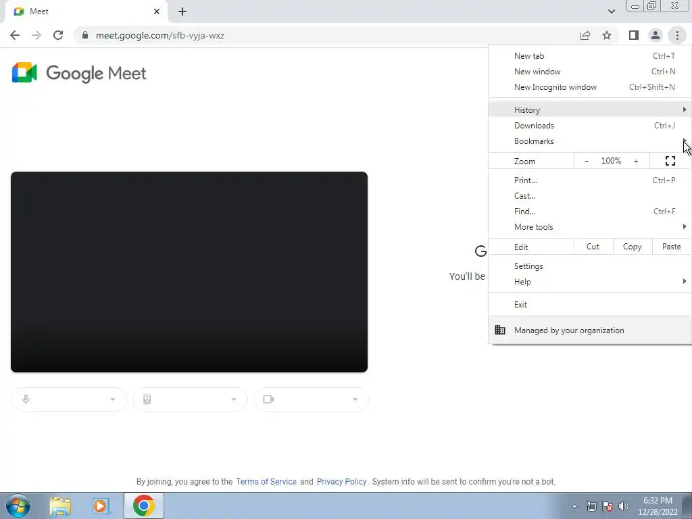Open the microphone device dropdown
The width and height of the screenshot is (692, 519).
[68, 399]
